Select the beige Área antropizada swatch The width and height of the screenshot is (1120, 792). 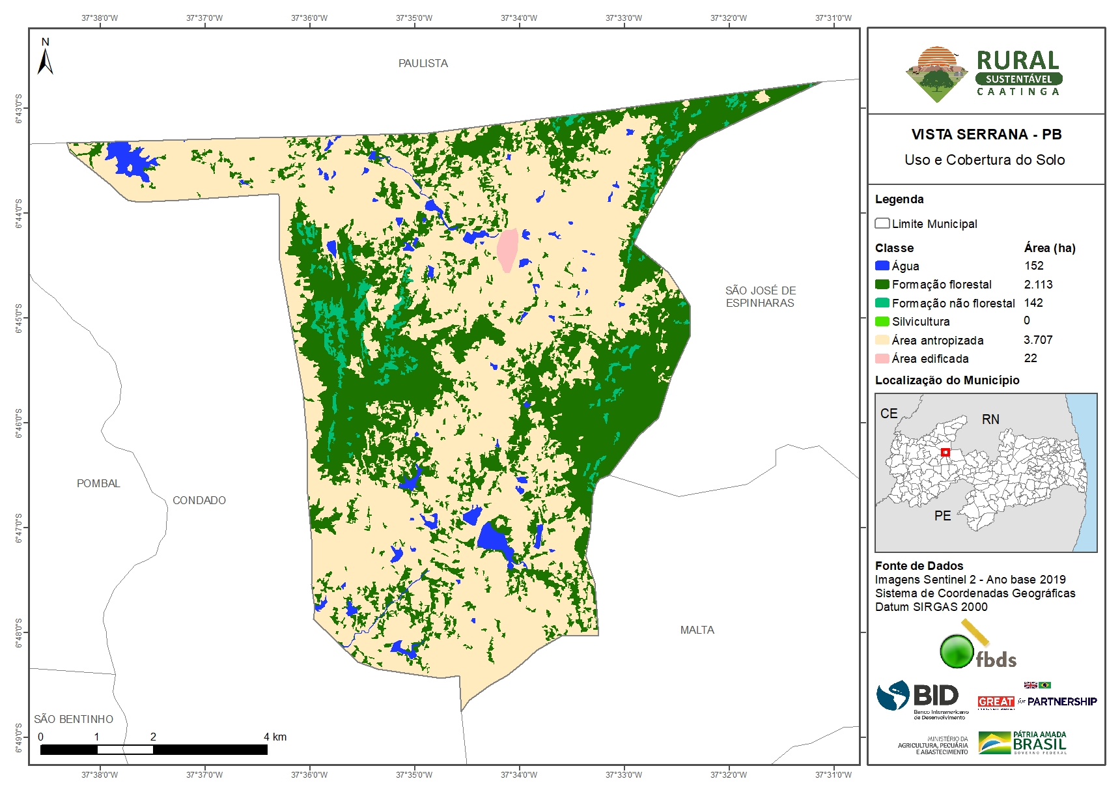pos(882,340)
